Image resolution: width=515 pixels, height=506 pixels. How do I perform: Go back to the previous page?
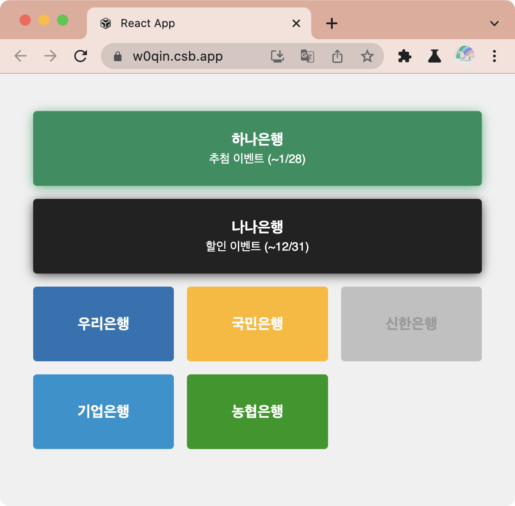(x=21, y=56)
